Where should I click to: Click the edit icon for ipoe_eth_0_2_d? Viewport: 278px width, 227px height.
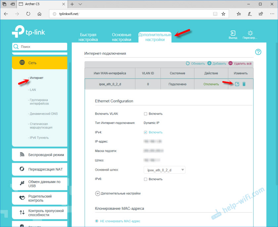click(x=237, y=84)
